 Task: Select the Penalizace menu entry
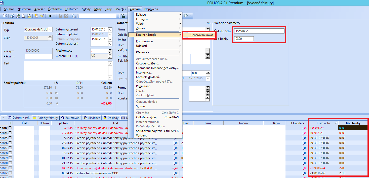point(155,86)
